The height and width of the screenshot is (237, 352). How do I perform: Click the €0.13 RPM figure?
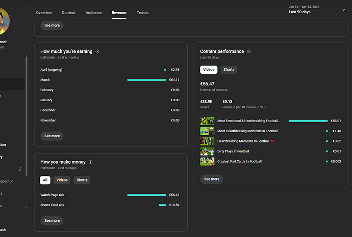point(228,102)
